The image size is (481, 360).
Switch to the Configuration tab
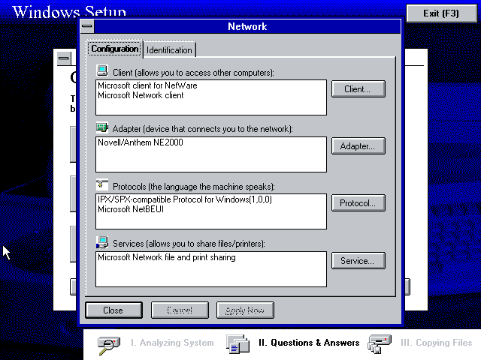tap(115, 49)
